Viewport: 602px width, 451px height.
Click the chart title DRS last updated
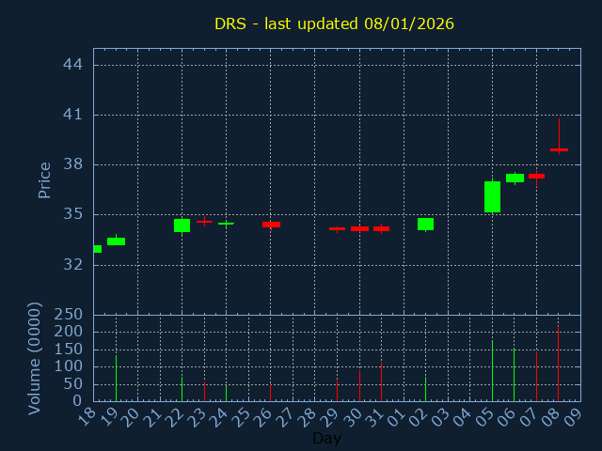point(334,23)
